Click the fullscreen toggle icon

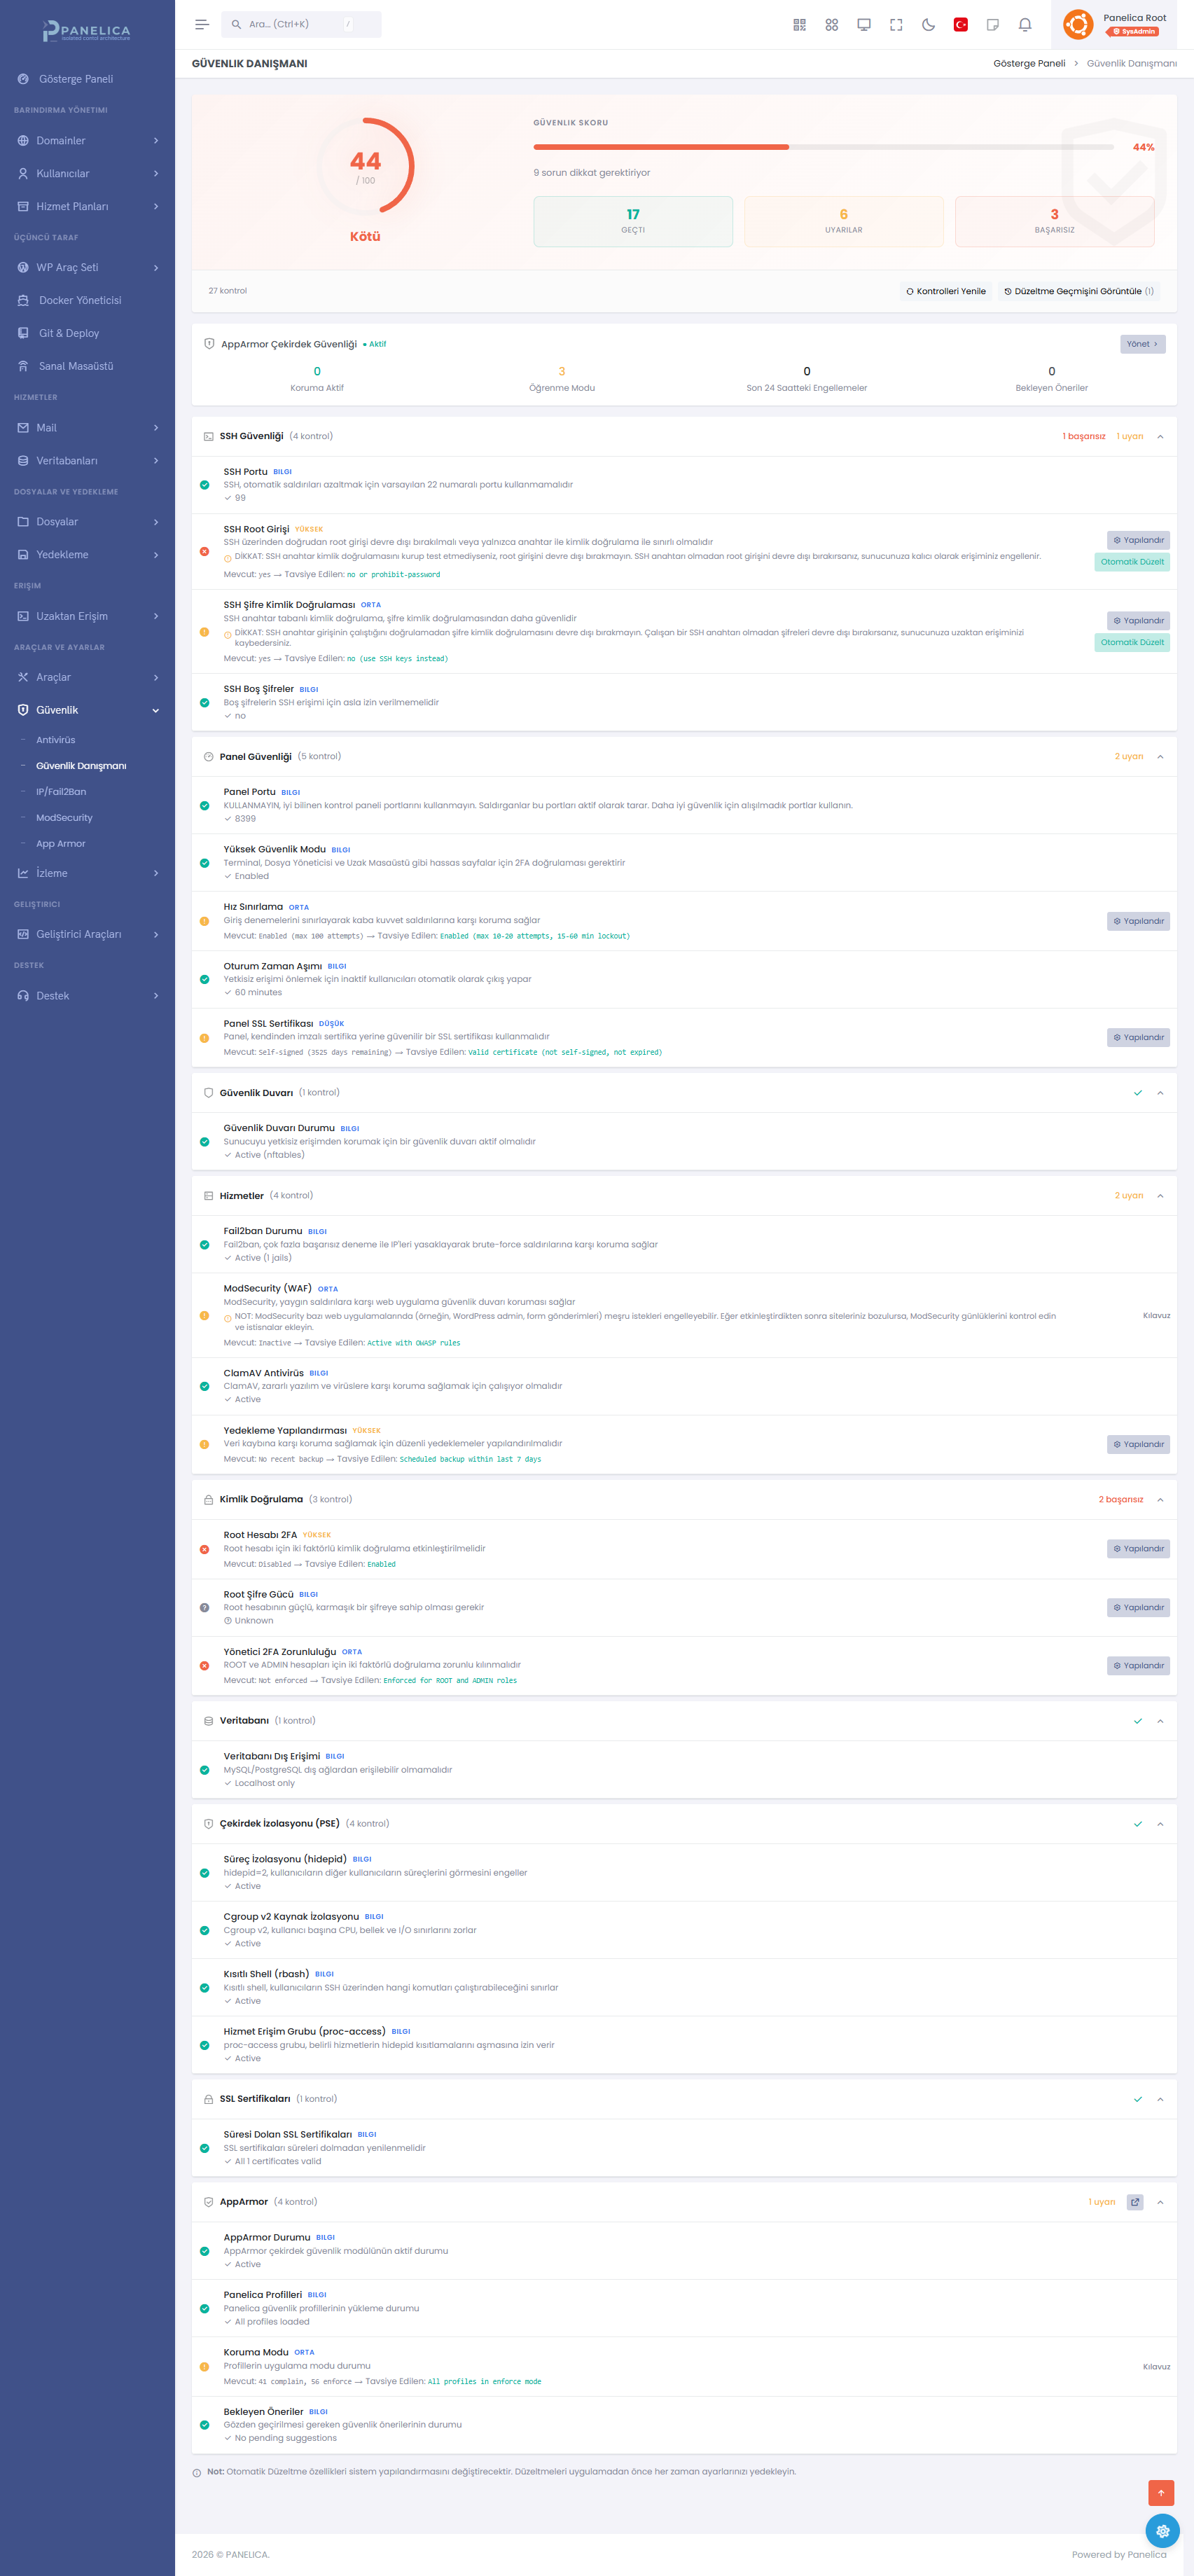[x=896, y=25]
